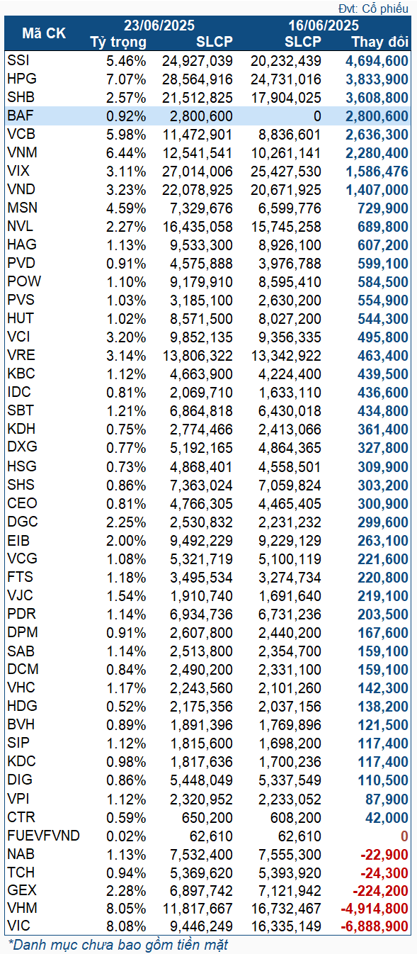Click the VNM share count 12,541,541

point(201,152)
